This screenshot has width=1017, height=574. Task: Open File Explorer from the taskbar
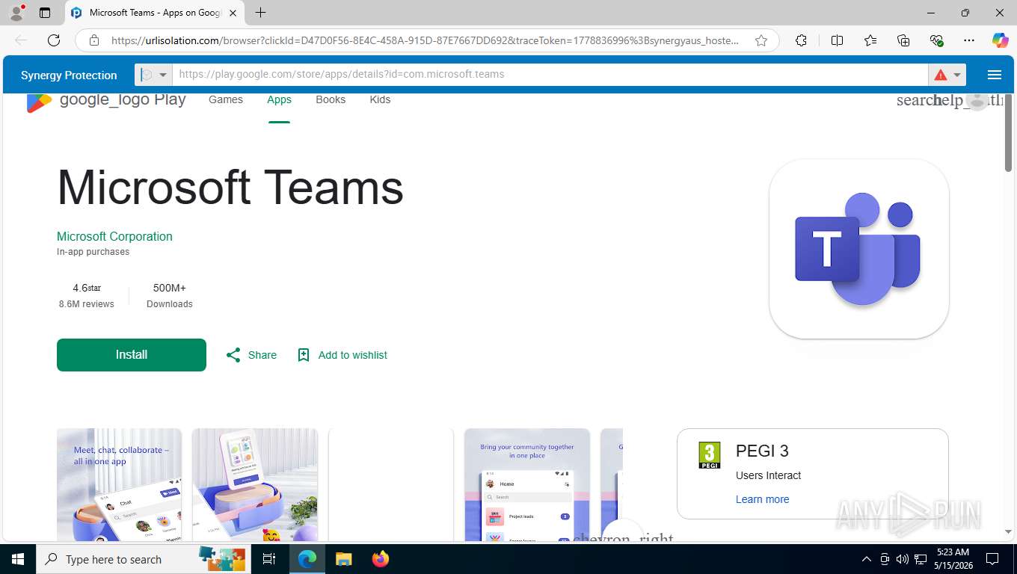point(343,559)
